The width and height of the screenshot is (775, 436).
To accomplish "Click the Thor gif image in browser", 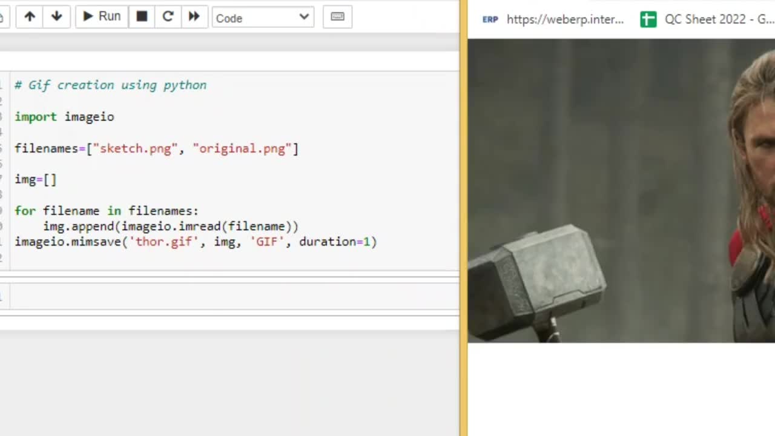I will 621,191.
